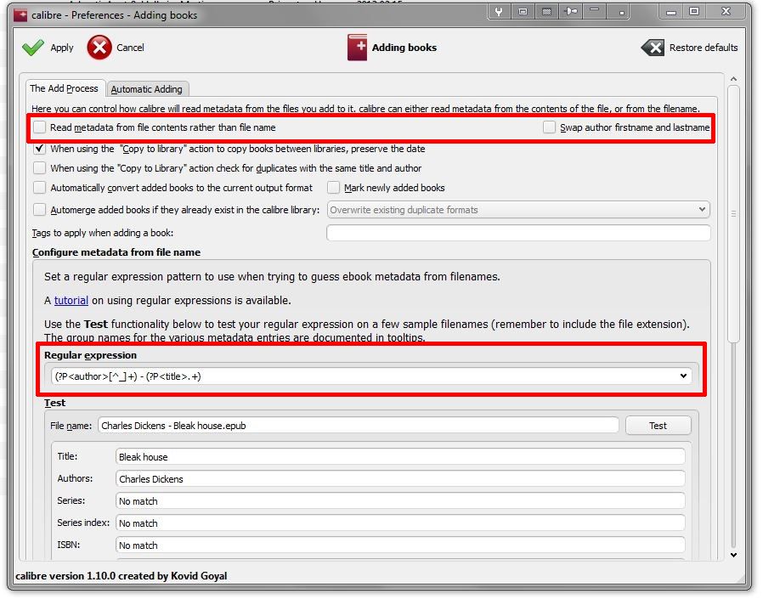This screenshot has width=763, height=599.
Task: Click the small square dot title bar icon
Action: click(x=621, y=13)
